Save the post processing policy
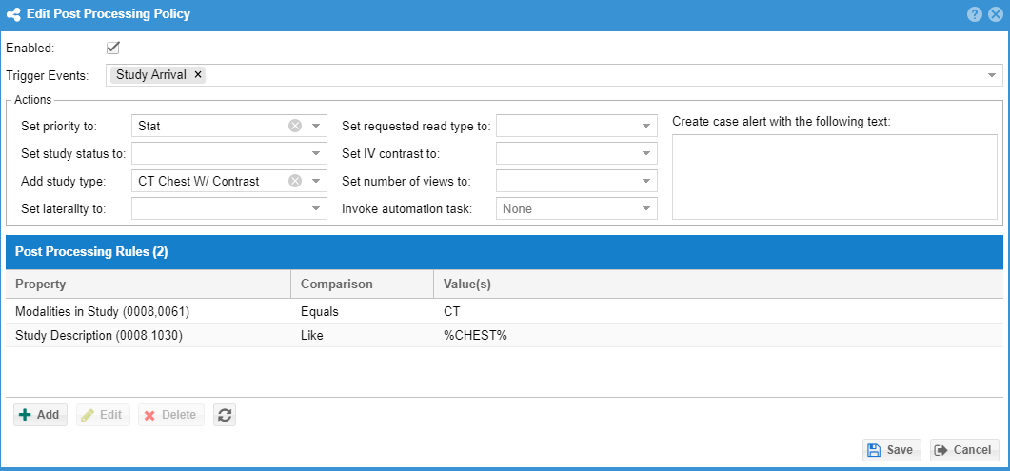 [x=891, y=450]
